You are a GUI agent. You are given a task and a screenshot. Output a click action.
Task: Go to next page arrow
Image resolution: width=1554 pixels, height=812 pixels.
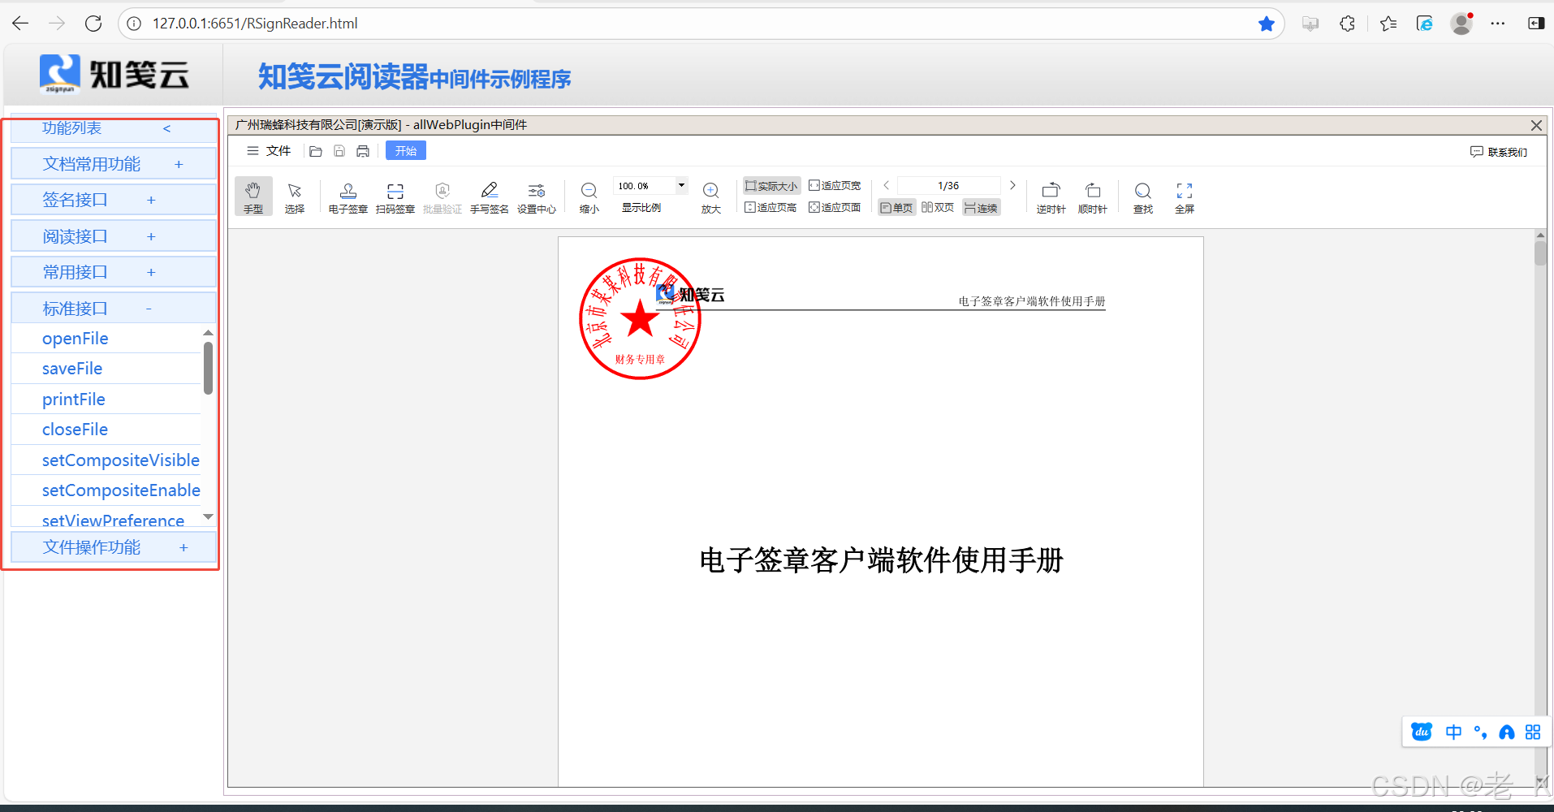point(1012,185)
